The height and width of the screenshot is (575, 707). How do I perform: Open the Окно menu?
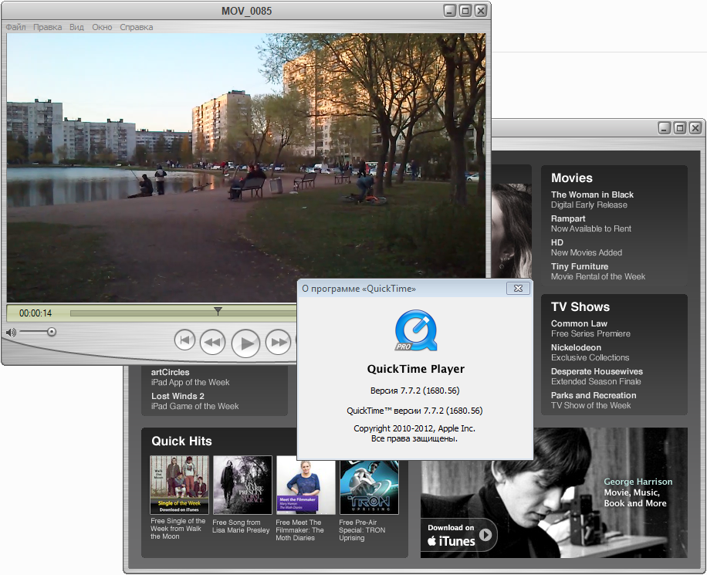click(x=102, y=27)
